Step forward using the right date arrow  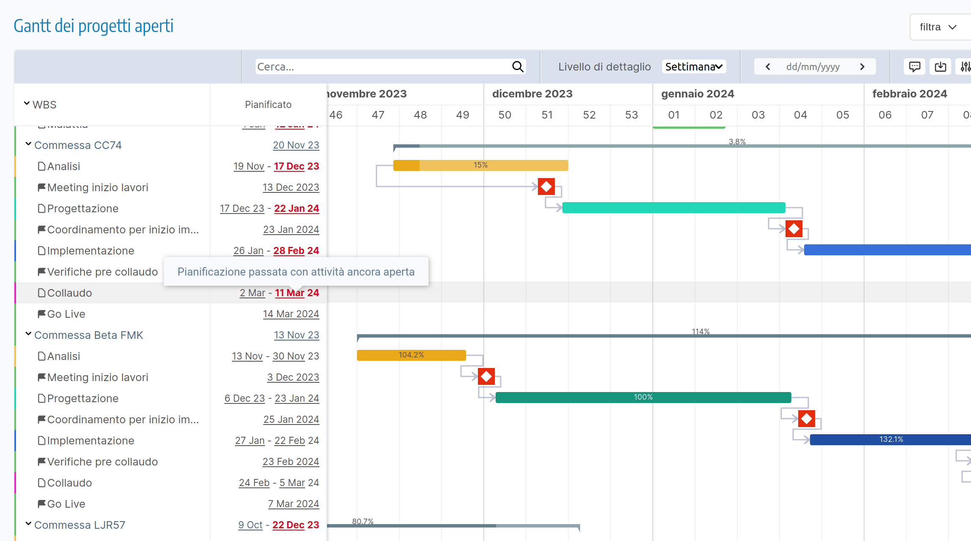pos(862,66)
